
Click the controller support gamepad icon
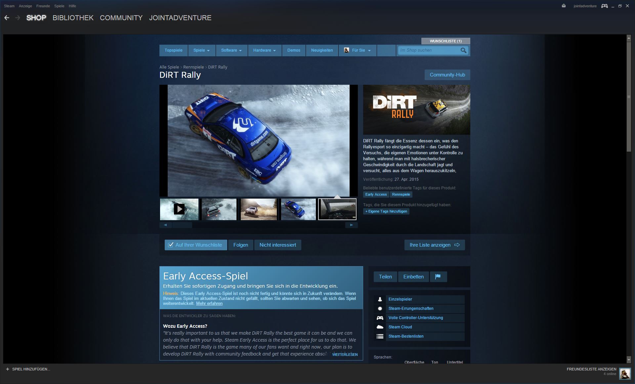point(380,318)
